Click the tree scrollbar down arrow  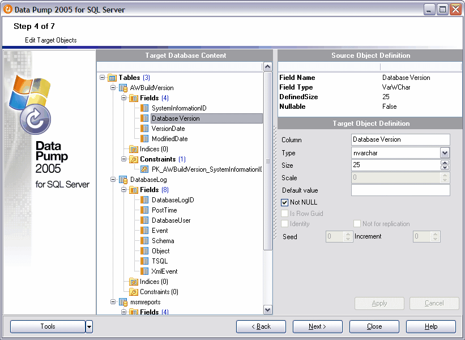(267, 310)
